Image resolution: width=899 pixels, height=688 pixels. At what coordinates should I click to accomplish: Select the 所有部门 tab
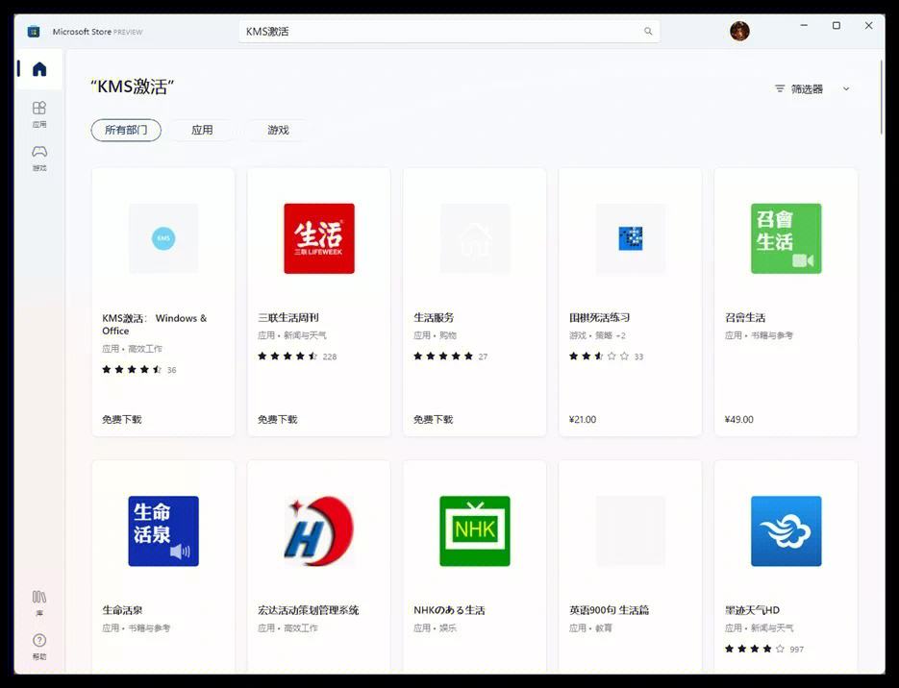click(126, 130)
